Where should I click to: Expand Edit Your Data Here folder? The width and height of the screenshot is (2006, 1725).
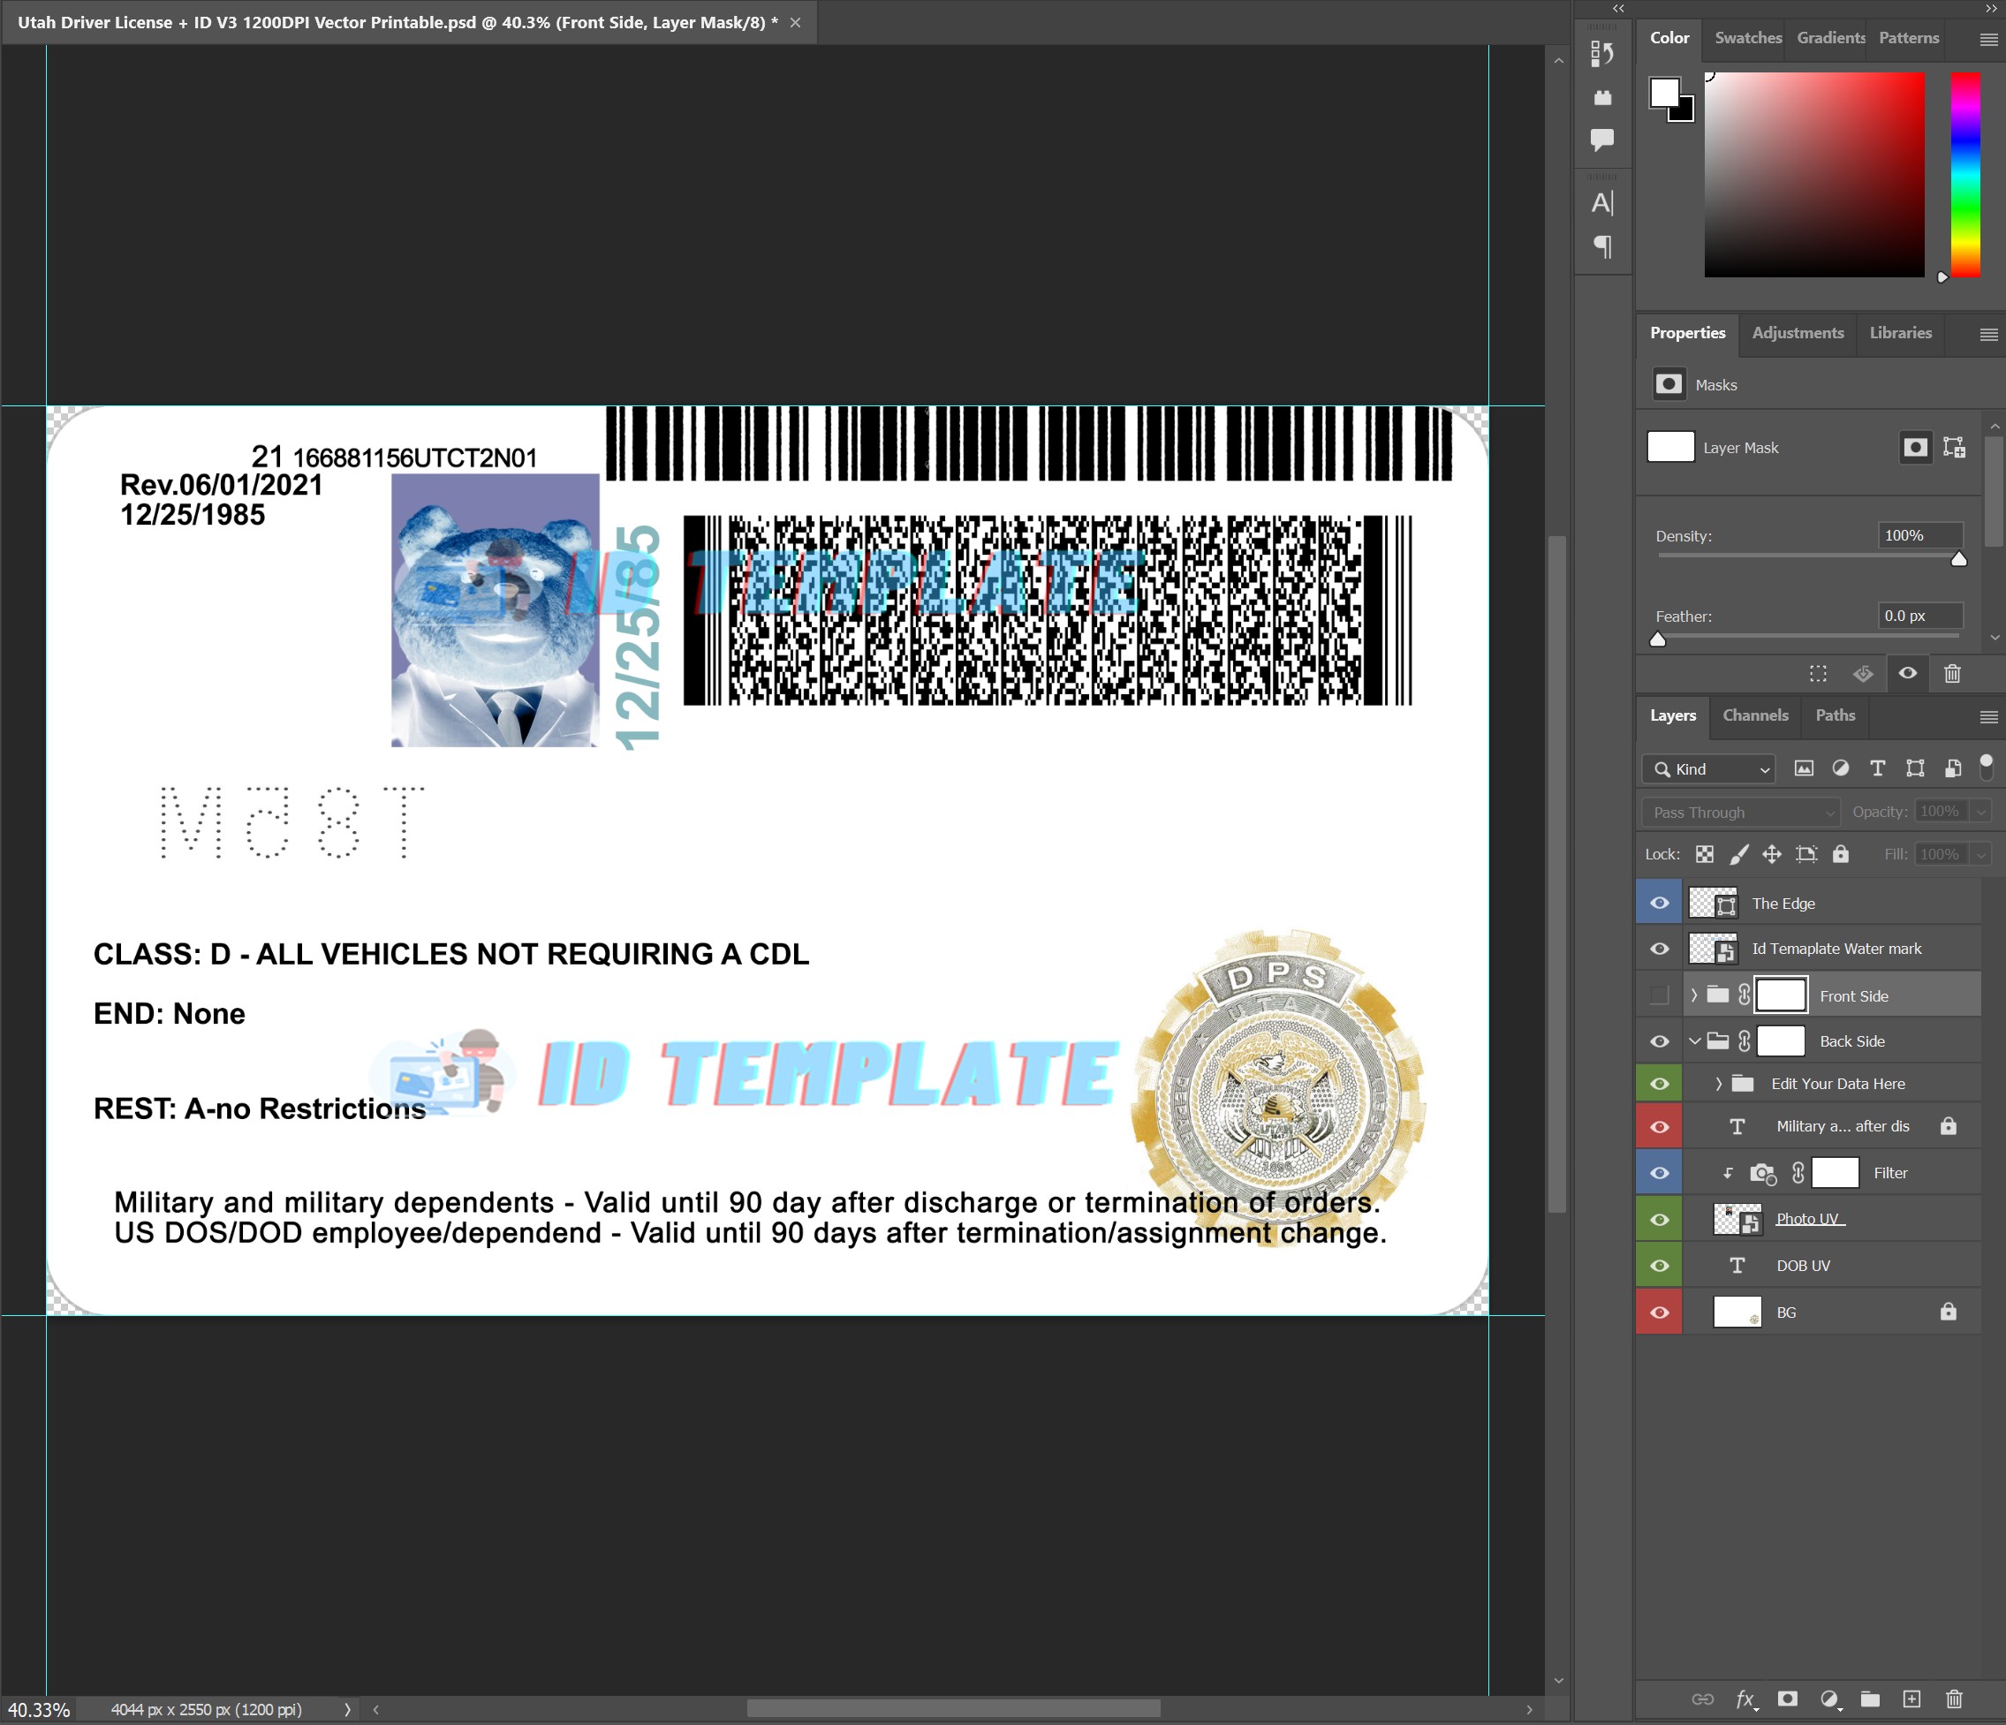point(1720,1084)
